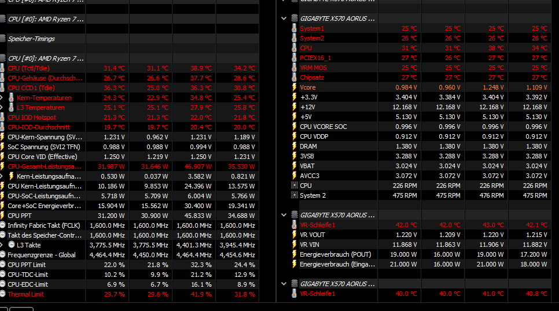Select the CPU (Tctl/Tdie) sensor row
559x311 pixels.
point(130,68)
